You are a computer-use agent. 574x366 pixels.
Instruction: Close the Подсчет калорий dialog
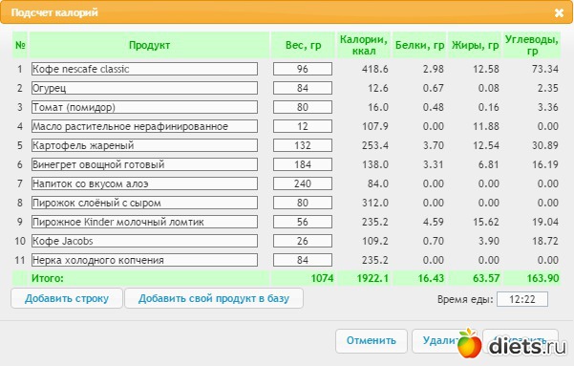559,12
